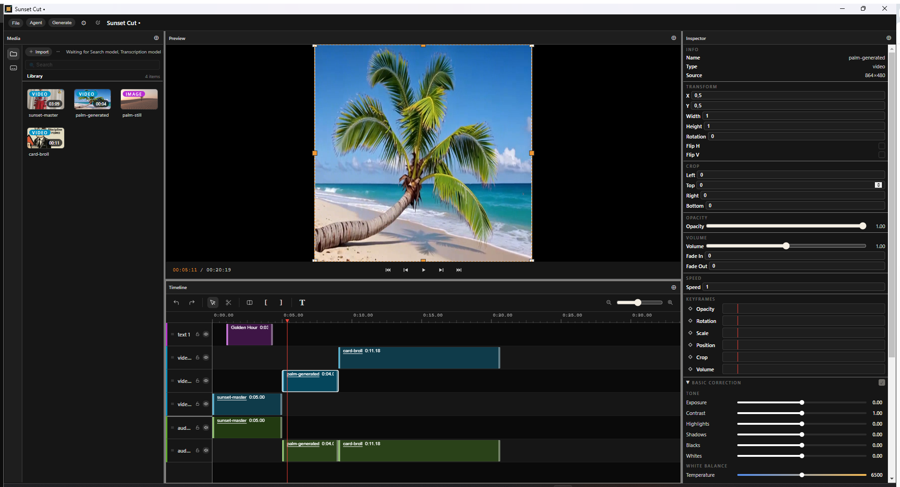Screen dimensions: 900x487
Task: Add Opacity keyframe diamond
Action: (x=690, y=309)
